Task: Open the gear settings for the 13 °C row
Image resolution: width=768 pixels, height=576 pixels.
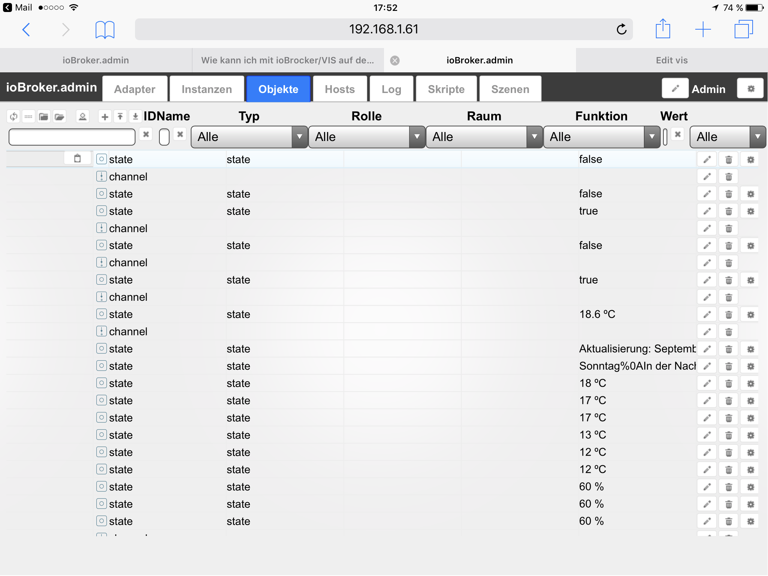Action: click(750, 435)
